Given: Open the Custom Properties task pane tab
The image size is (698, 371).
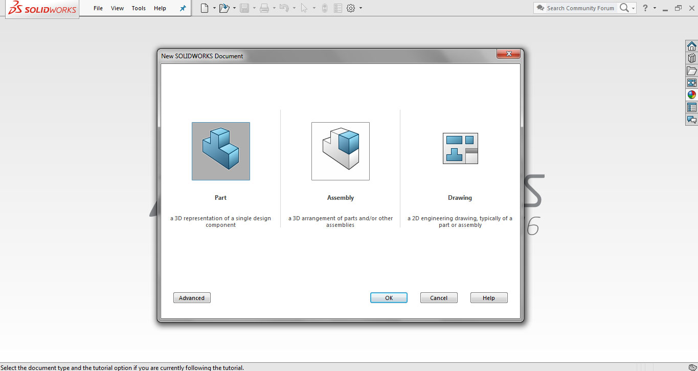Looking at the screenshot, I should 691,107.
